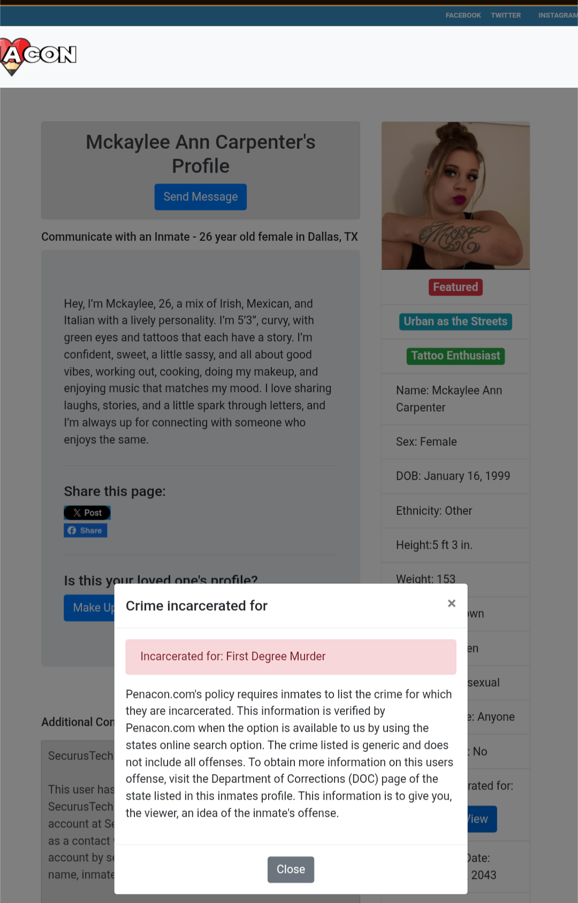Open the Facebook link in top bar
The image size is (578, 903).
point(463,16)
